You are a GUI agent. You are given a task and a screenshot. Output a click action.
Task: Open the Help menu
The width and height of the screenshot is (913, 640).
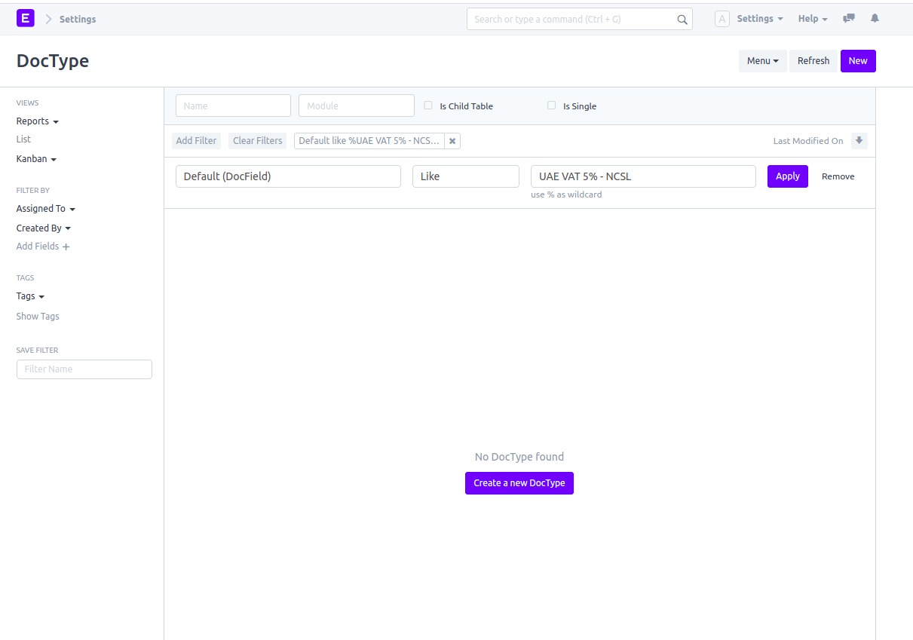click(x=812, y=18)
